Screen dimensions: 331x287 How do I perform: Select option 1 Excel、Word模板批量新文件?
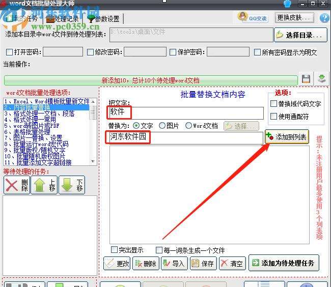pyautogui.click(x=46, y=101)
